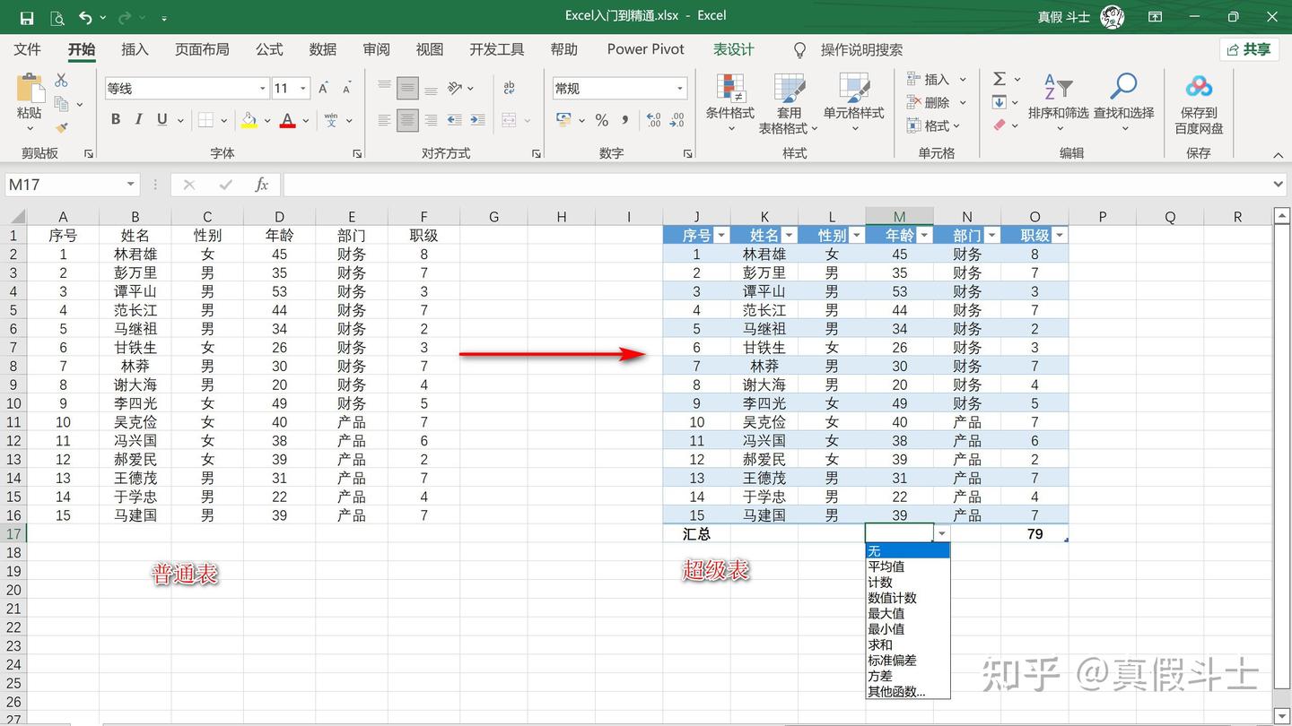Click the AutoSum sigma icon
The width and height of the screenshot is (1292, 726).
tap(1000, 79)
